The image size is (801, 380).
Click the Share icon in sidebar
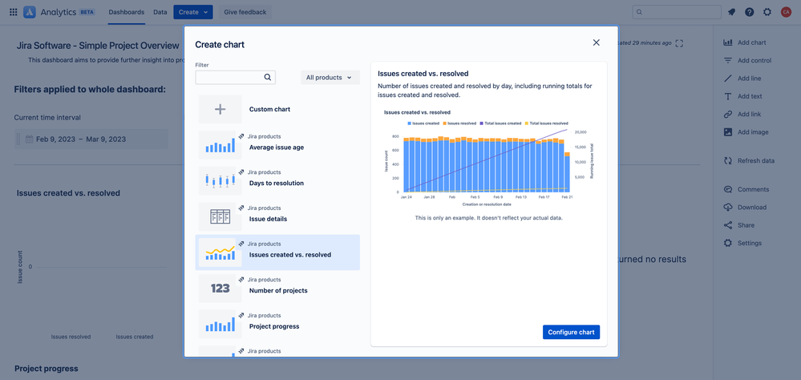click(x=728, y=225)
